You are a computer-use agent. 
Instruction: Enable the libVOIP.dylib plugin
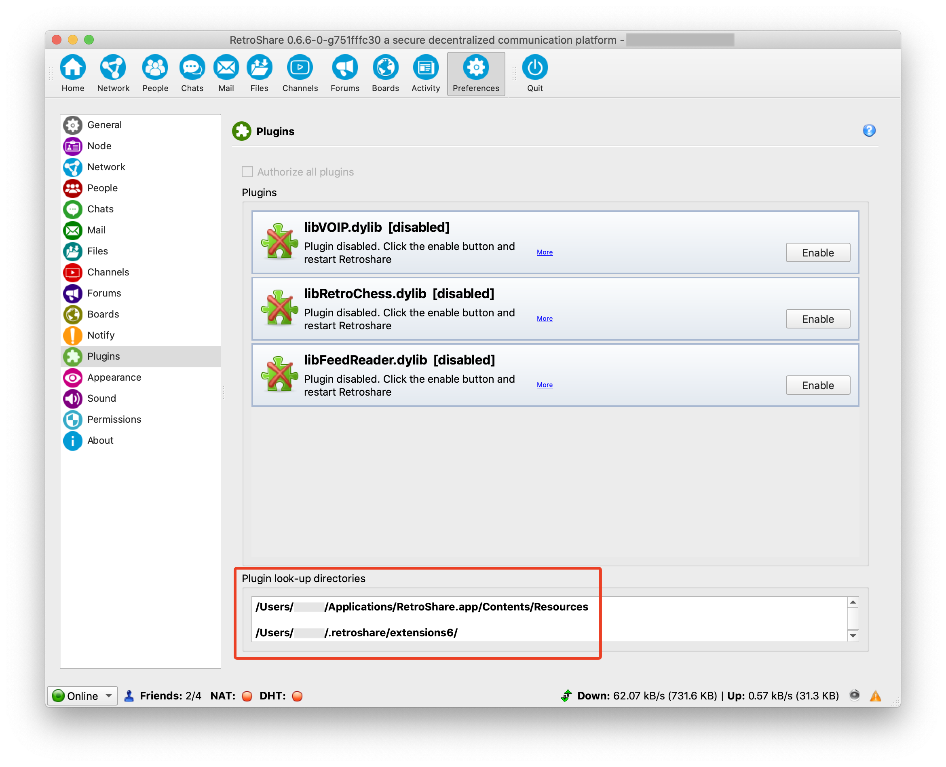(x=817, y=253)
